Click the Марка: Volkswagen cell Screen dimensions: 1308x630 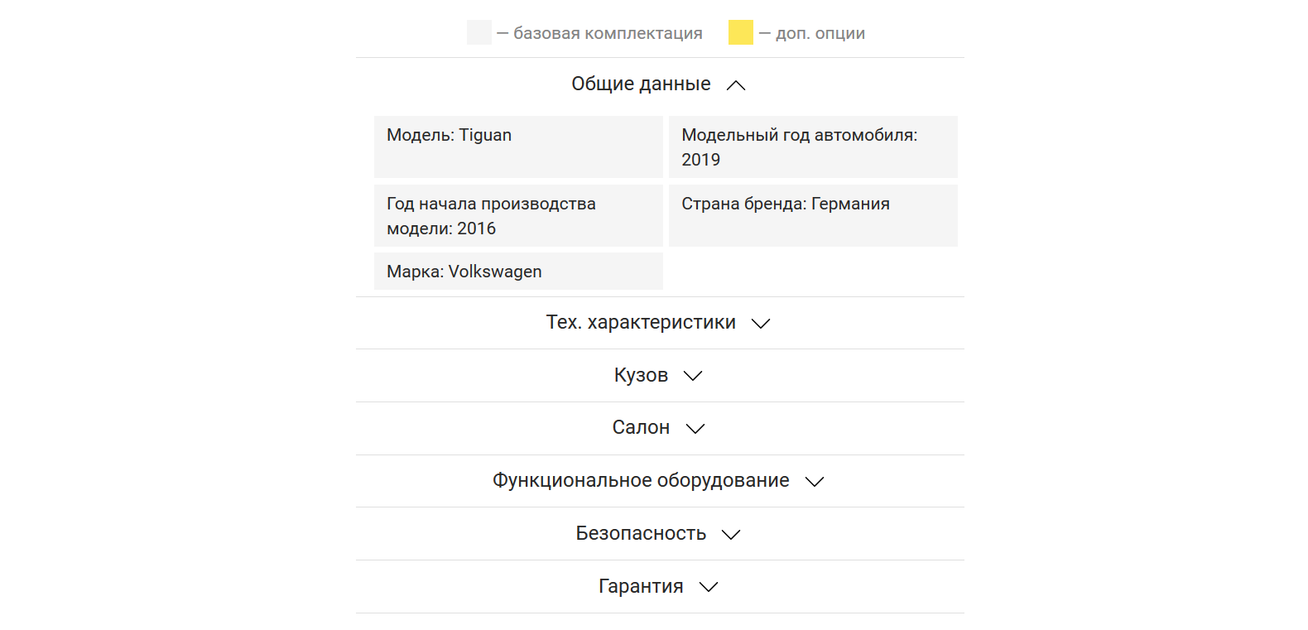(x=518, y=272)
